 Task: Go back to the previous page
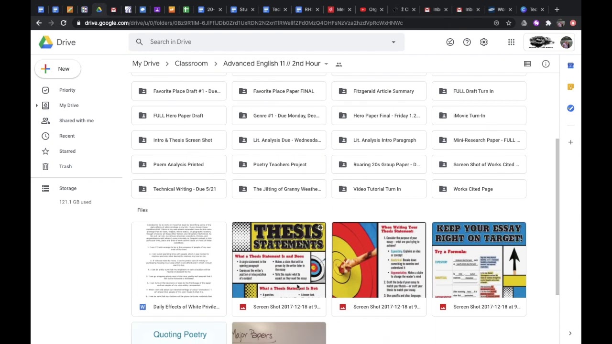(39, 23)
